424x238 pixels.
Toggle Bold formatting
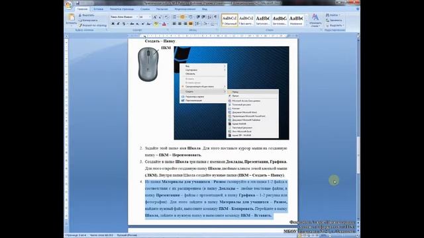point(113,24)
